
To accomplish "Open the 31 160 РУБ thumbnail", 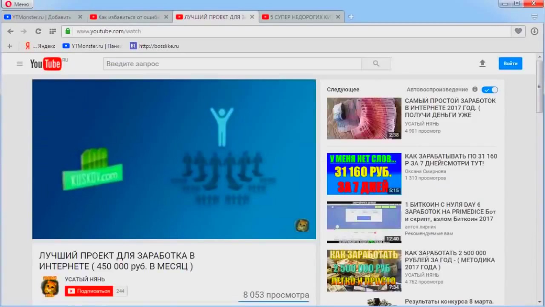I will 364,174.
